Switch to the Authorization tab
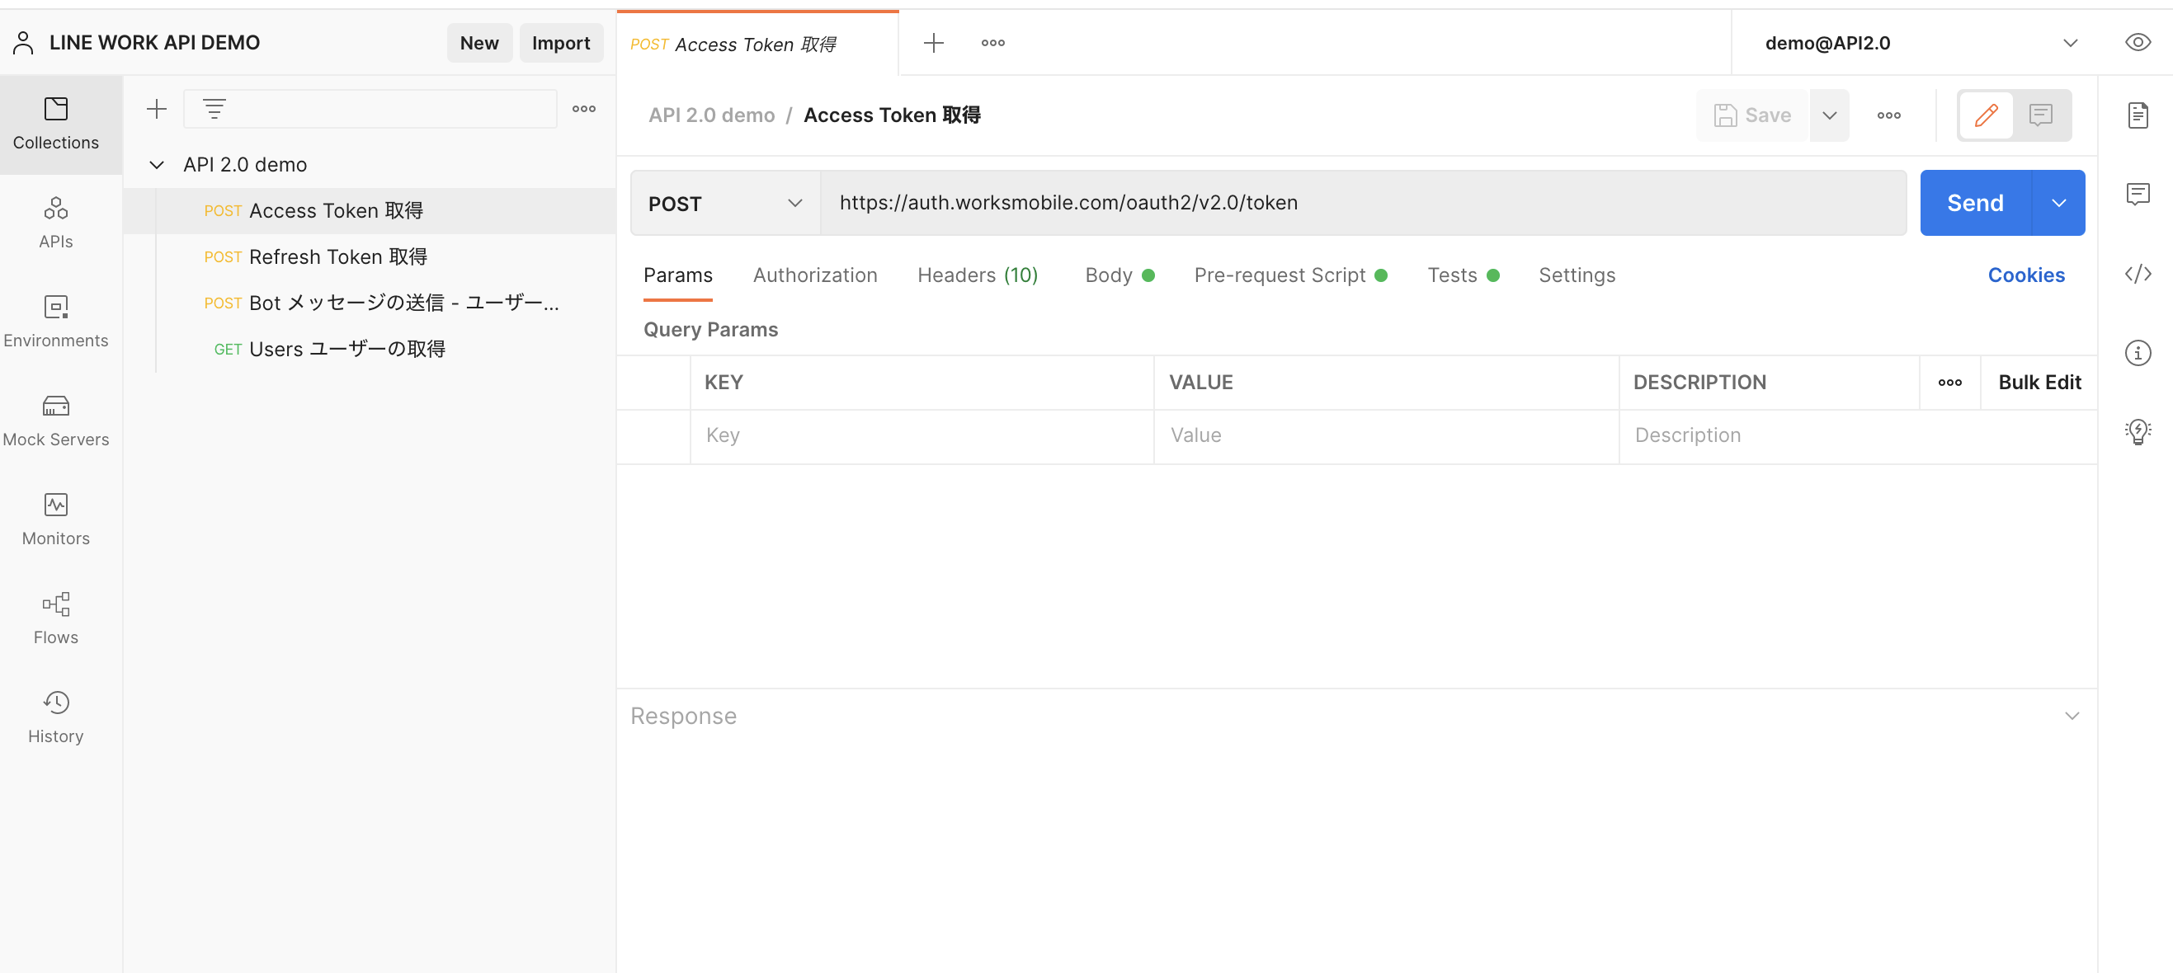 pos(815,275)
